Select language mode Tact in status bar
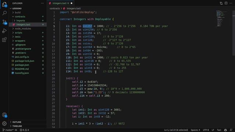 click(219, 130)
